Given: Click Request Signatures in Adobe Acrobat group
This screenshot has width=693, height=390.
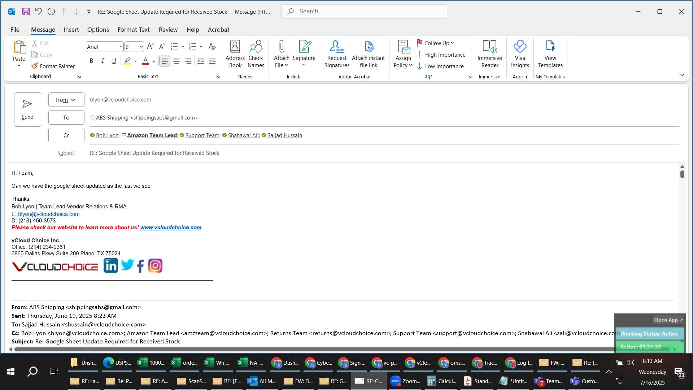Looking at the screenshot, I should (337, 54).
